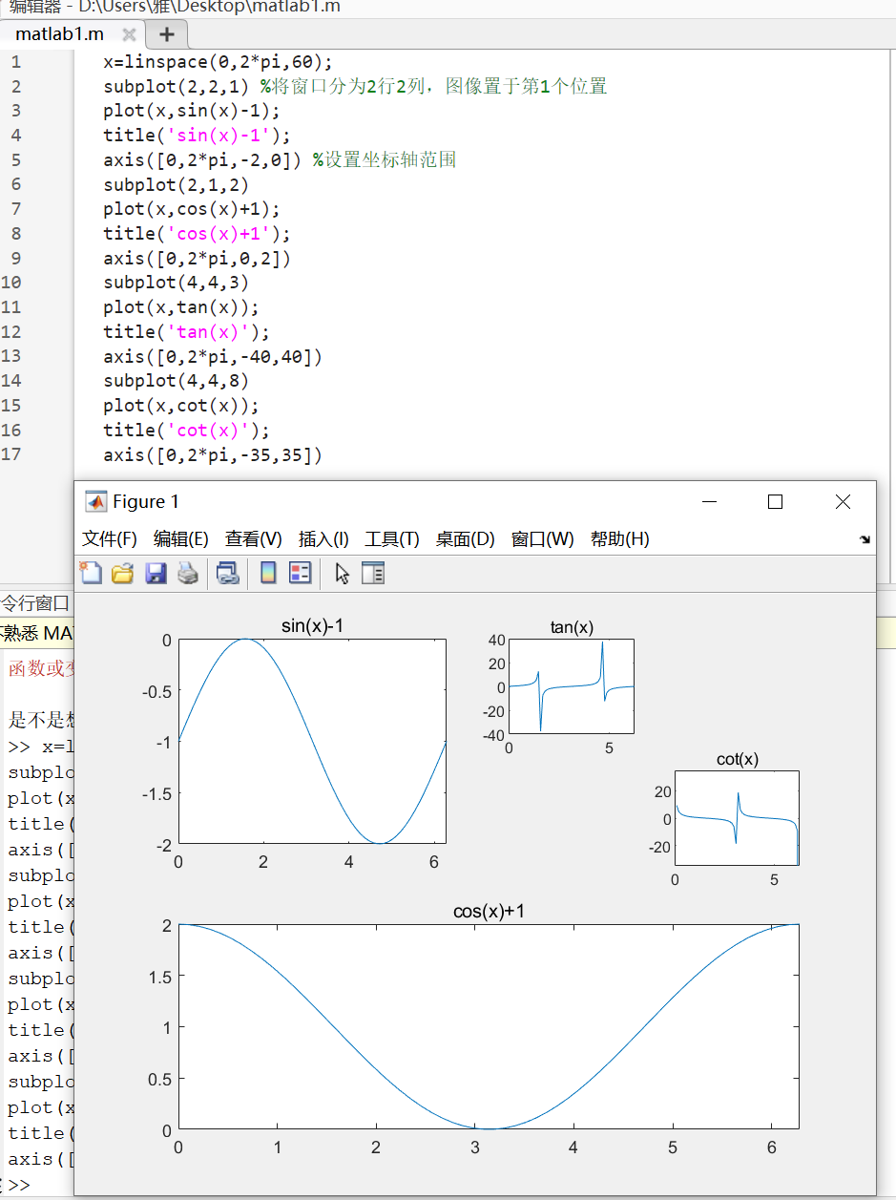896x1200 pixels.
Task: Click the tan(x) plot title
Action: click(x=572, y=627)
